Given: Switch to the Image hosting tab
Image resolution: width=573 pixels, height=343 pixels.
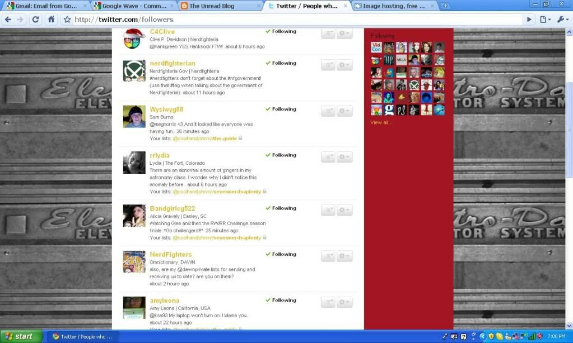Looking at the screenshot, I should pos(394,6).
